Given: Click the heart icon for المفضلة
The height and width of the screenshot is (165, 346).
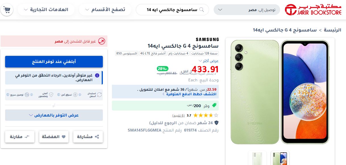Looking at the screenshot, I should point(64,137).
